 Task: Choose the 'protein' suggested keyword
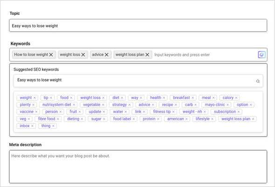click(x=149, y=119)
